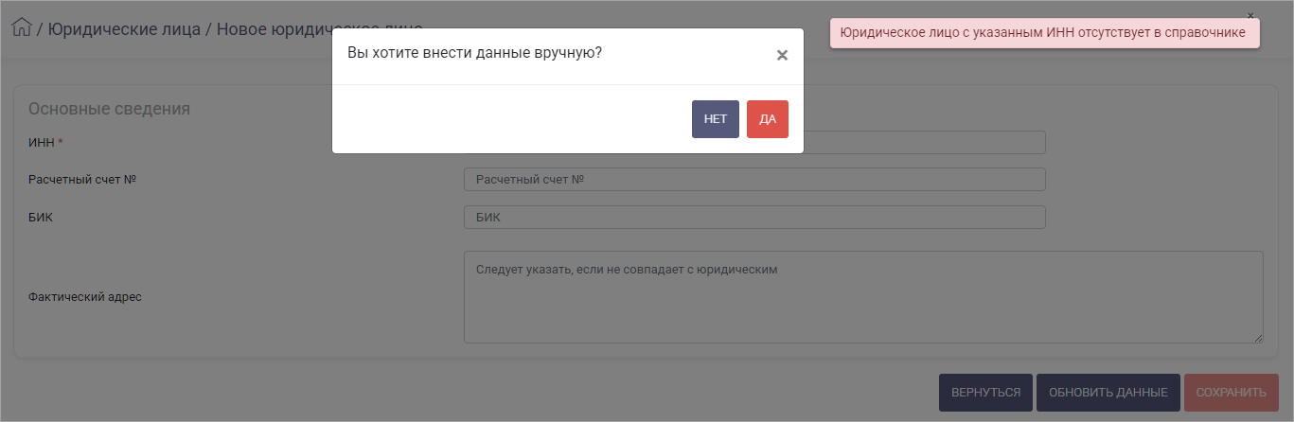
Task: Click the 'Фактический адрес' text area
Action: [x=862, y=297]
